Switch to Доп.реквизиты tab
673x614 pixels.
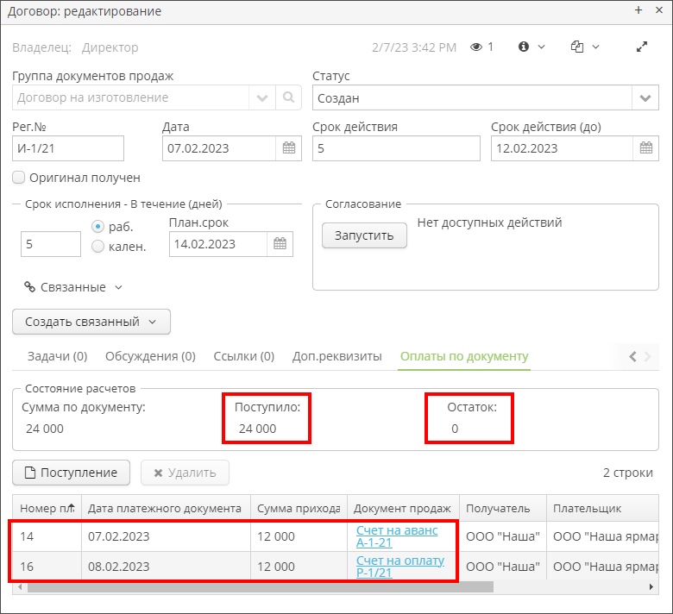(x=336, y=356)
